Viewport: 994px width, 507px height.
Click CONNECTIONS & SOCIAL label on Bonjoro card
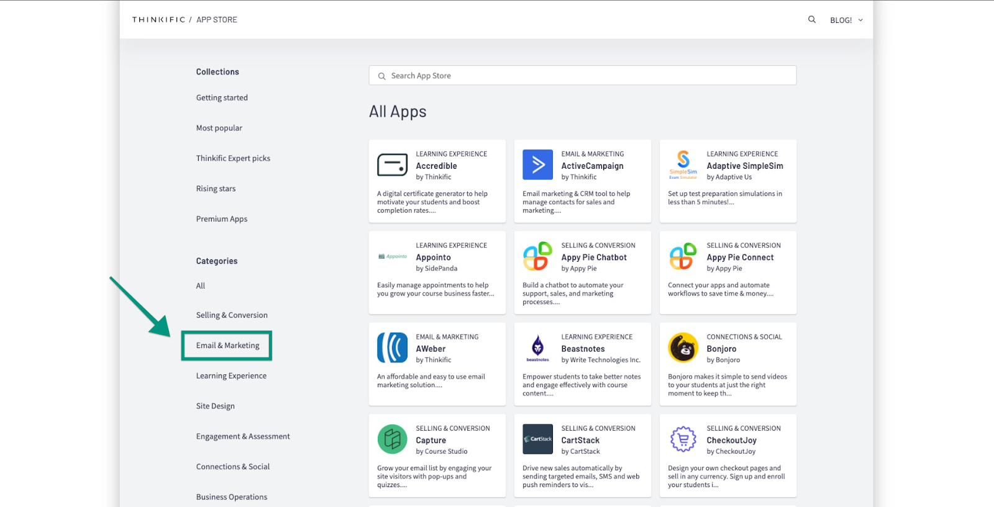point(744,337)
